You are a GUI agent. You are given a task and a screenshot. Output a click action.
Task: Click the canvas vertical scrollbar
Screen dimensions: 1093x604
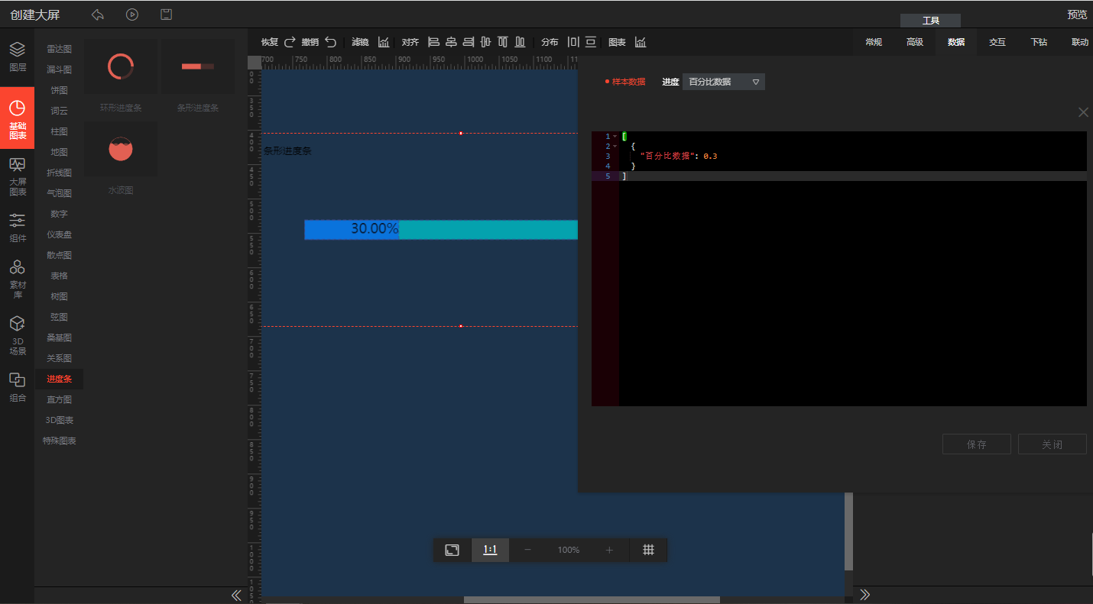[x=848, y=532]
